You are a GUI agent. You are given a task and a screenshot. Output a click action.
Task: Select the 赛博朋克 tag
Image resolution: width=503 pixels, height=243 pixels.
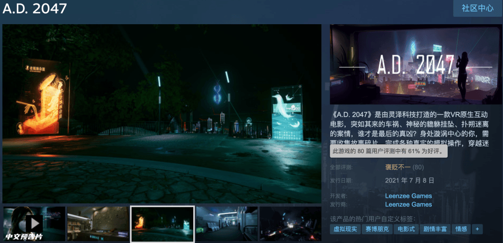(377, 229)
